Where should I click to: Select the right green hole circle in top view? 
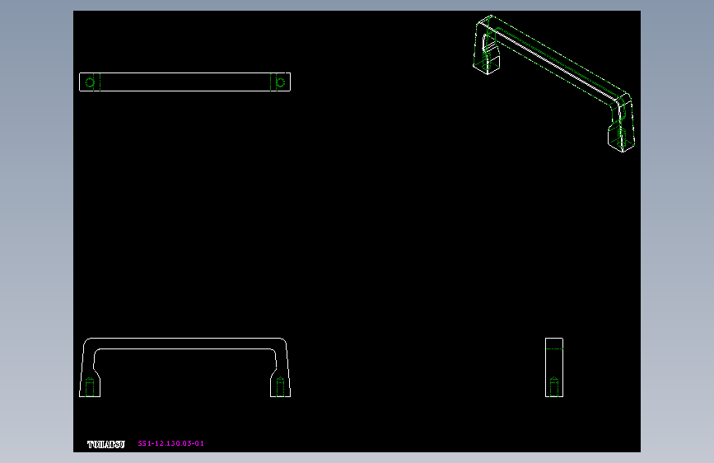pos(281,82)
